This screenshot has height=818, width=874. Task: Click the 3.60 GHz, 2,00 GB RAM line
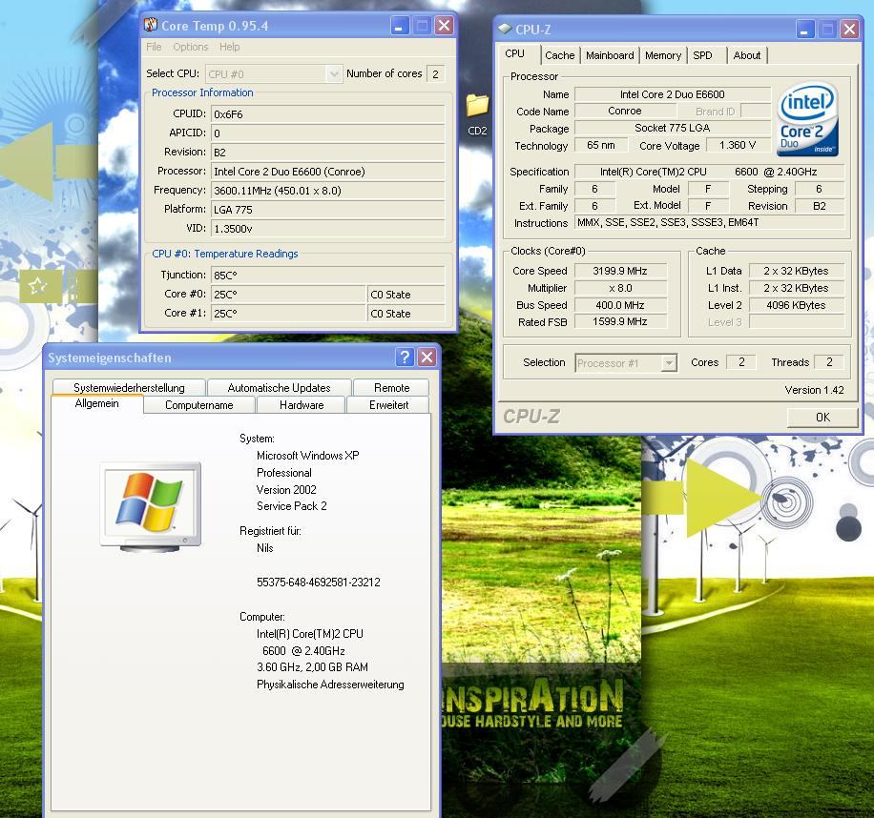click(x=312, y=667)
